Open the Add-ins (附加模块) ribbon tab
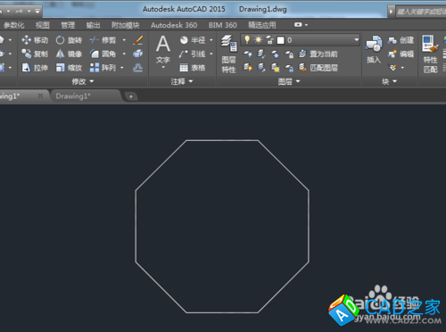The image size is (446, 332). tap(125, 25)
